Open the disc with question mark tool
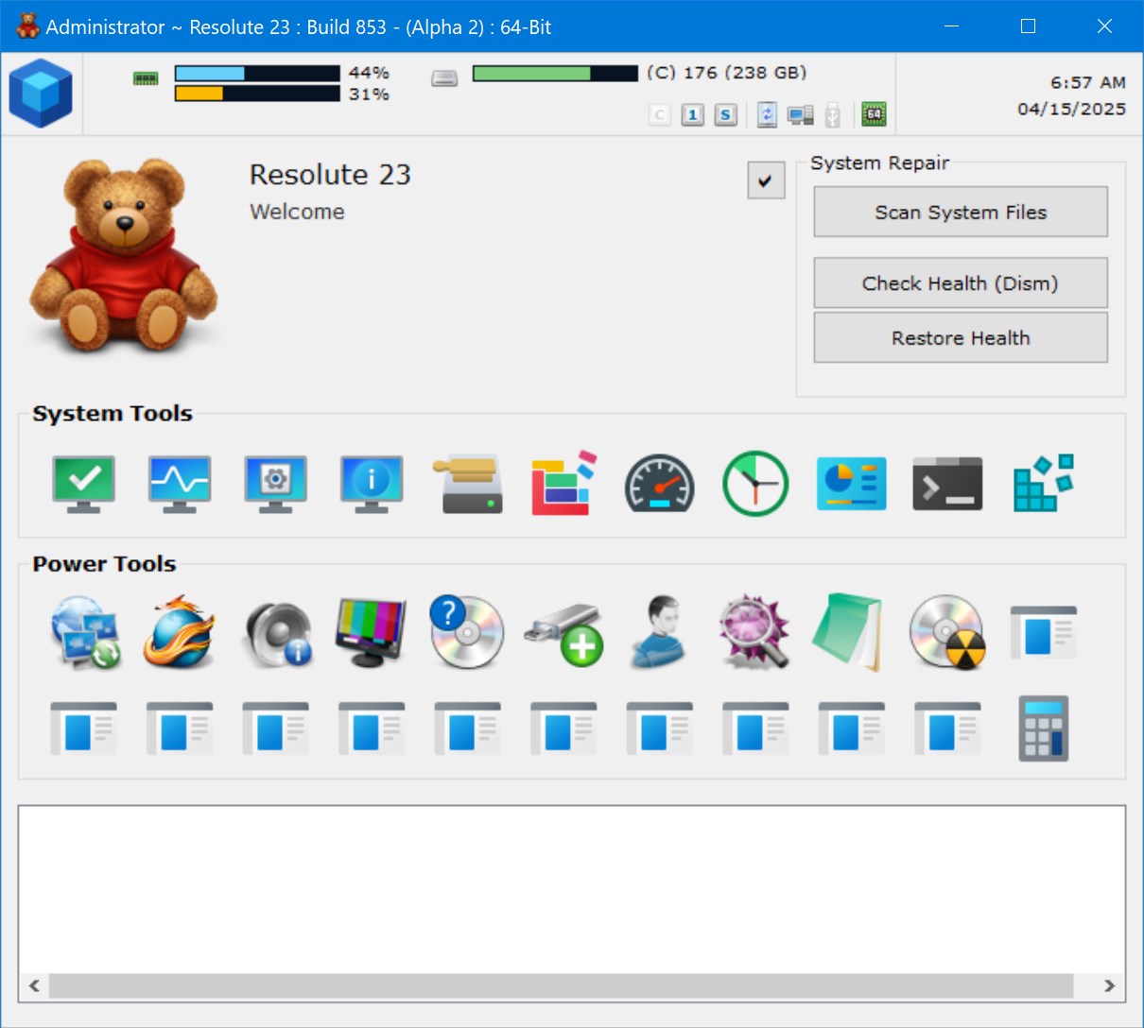The width and height of the screenshot is (1144, 1028). [x=467, y=632]
